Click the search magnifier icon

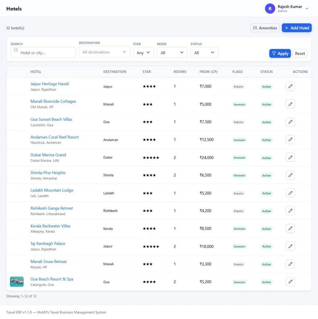pos(16,50)
